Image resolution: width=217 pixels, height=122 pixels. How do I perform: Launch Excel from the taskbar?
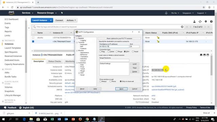click(52, 119)
